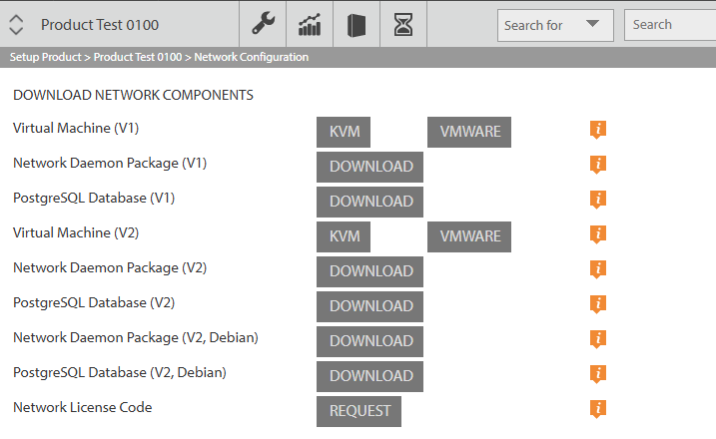
Task: Click the 'Network License Code' label
Action: [83, 407]
